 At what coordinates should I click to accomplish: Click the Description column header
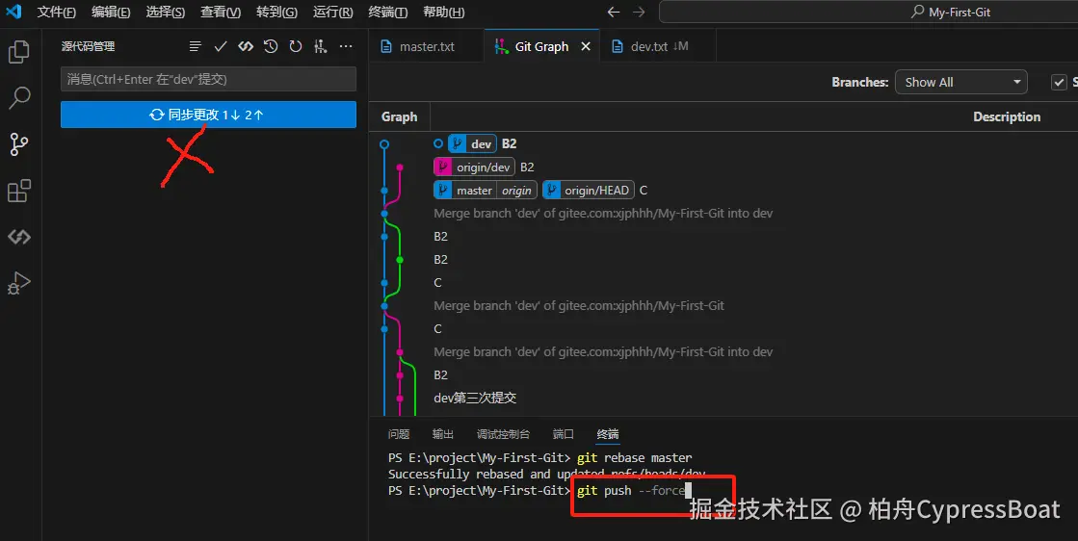1007,116
